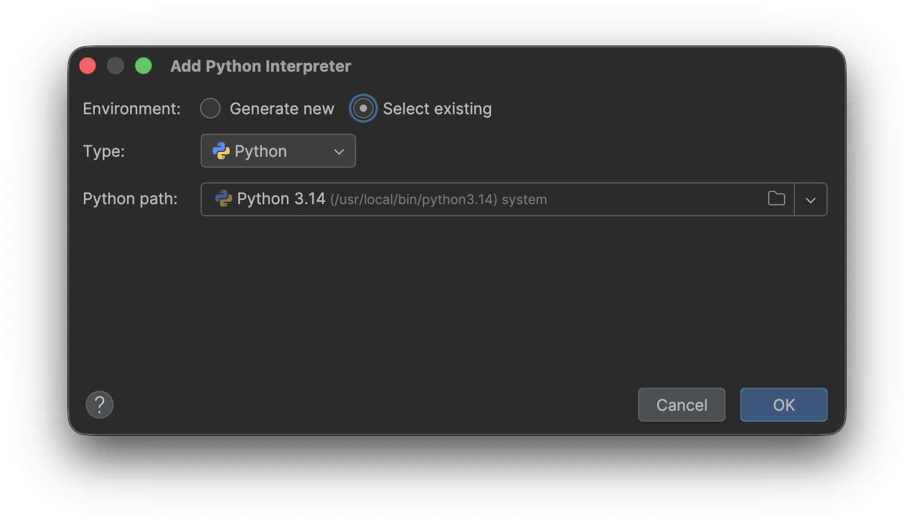Click the Cancel button
The image size is (914, 525).
point(682,405)
